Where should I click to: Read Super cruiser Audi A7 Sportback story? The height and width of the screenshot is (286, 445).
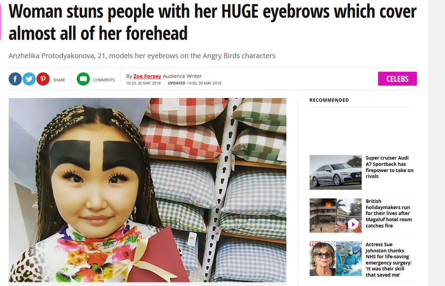[x=389, y=167]
